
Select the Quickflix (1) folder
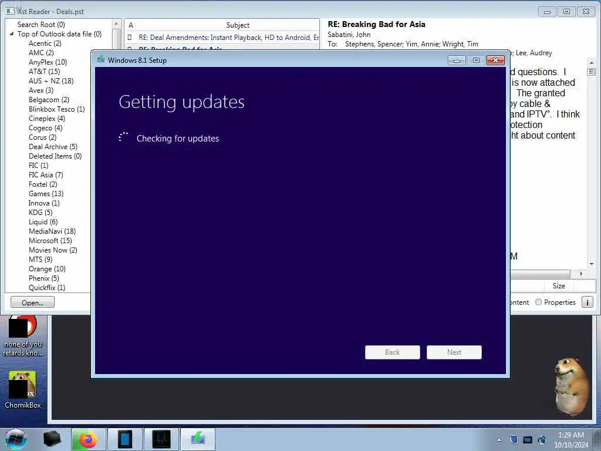tap(47, 288)
